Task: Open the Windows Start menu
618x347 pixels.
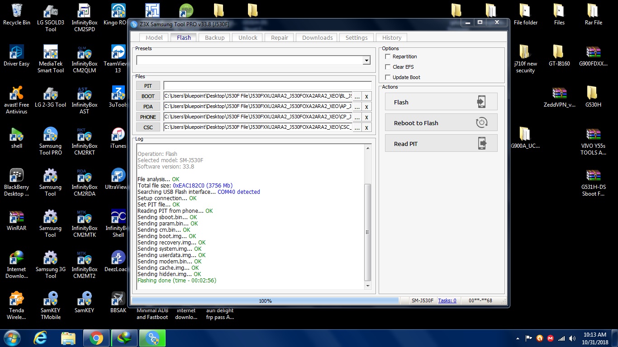Action: [x=11, y=338]
